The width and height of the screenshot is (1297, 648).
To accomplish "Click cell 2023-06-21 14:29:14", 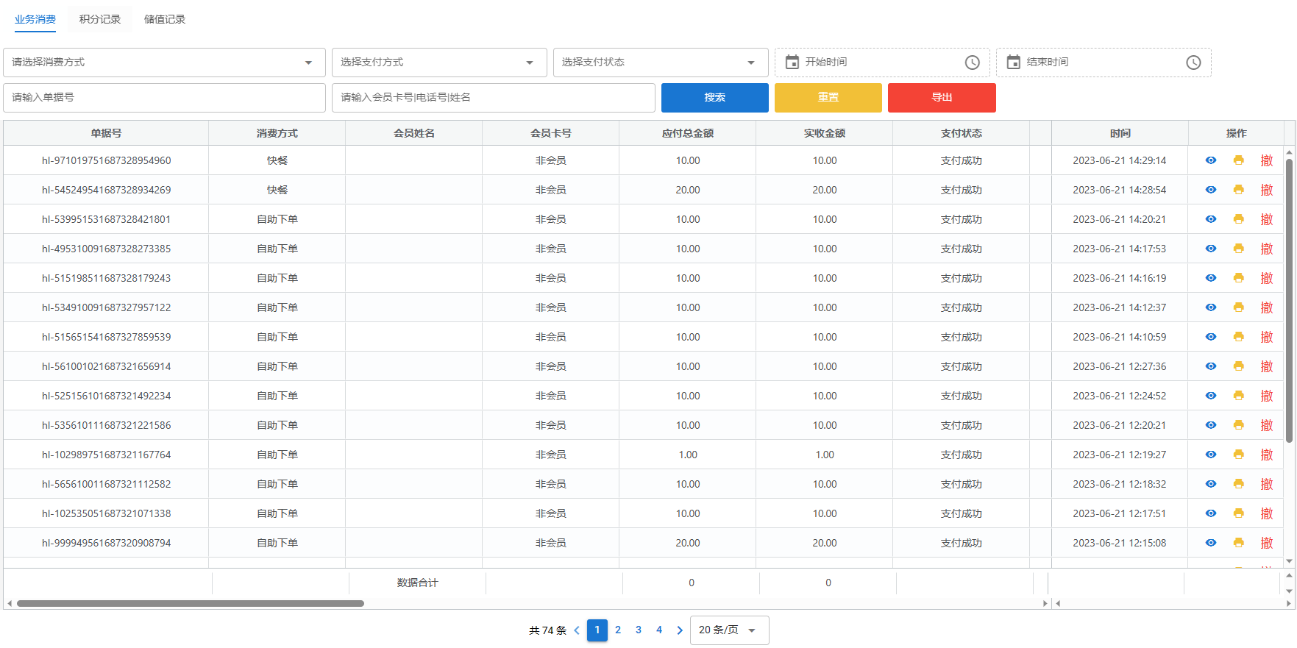I will pyautogui.click(x=1120, y=160).
